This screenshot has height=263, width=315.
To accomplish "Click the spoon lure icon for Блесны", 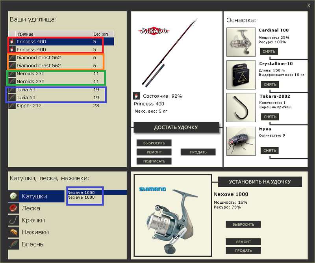I will click(x=13, y=244).
